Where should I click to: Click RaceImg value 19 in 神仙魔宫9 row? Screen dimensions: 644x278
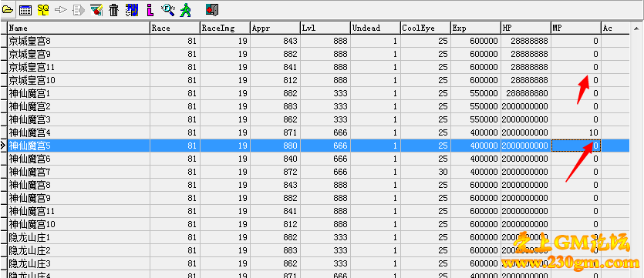[225, 198]
